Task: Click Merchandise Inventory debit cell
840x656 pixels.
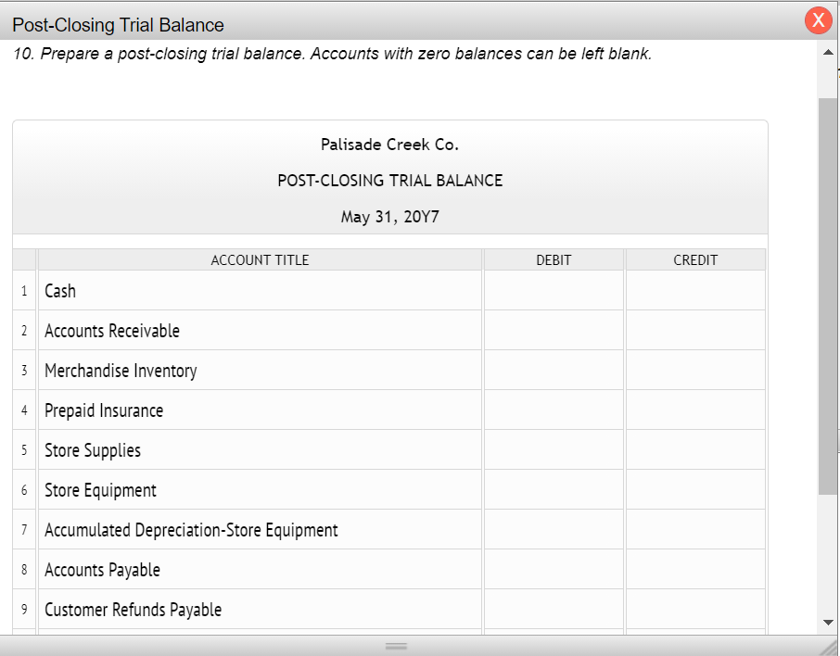Action: 554,370
